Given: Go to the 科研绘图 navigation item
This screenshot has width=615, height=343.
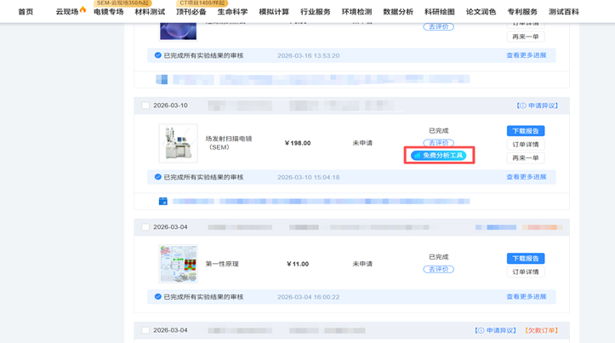Looking at the screenshot, I should pyautogui.click(x=439, y=12).
